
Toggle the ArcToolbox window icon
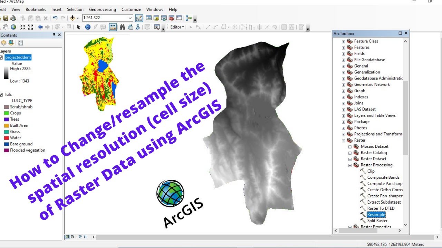[172, 18]
